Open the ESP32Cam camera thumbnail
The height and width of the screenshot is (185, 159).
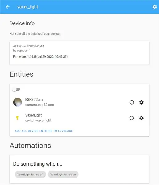18,102
